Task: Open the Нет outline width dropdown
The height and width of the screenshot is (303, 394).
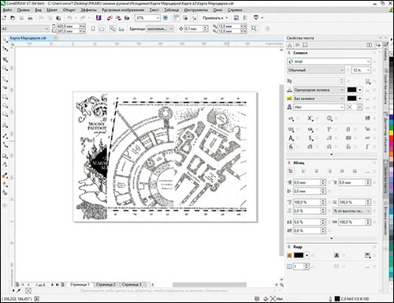Action: coord(342,107)
